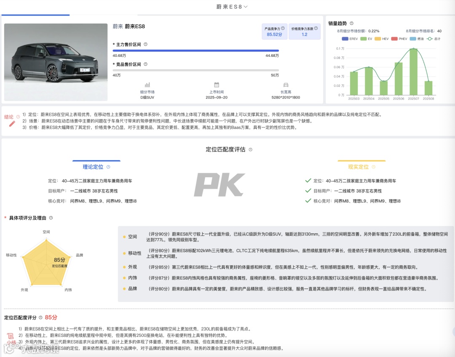Click the 上市时间 calendar icon

click(217, 85)
